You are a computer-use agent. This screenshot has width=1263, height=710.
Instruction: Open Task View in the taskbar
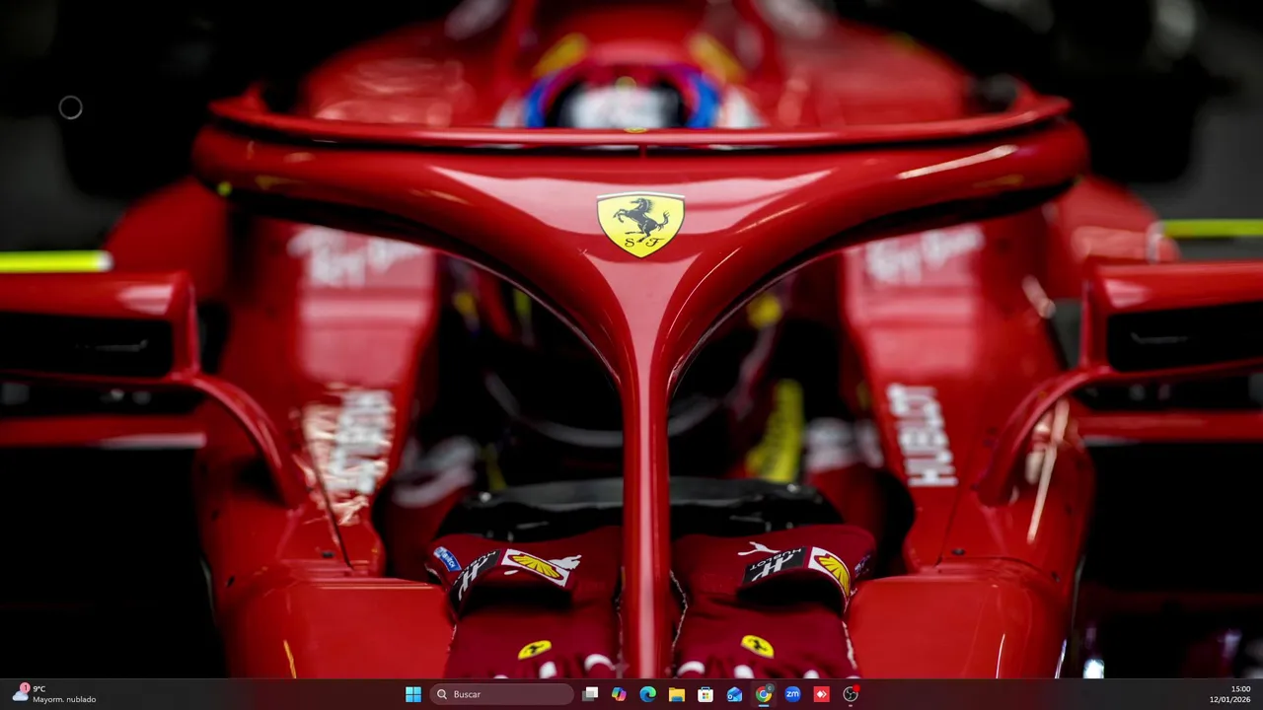pos(590,694)
